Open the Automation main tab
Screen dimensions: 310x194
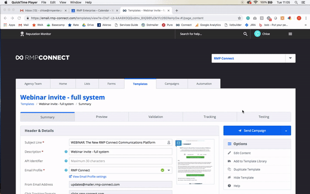204,84
